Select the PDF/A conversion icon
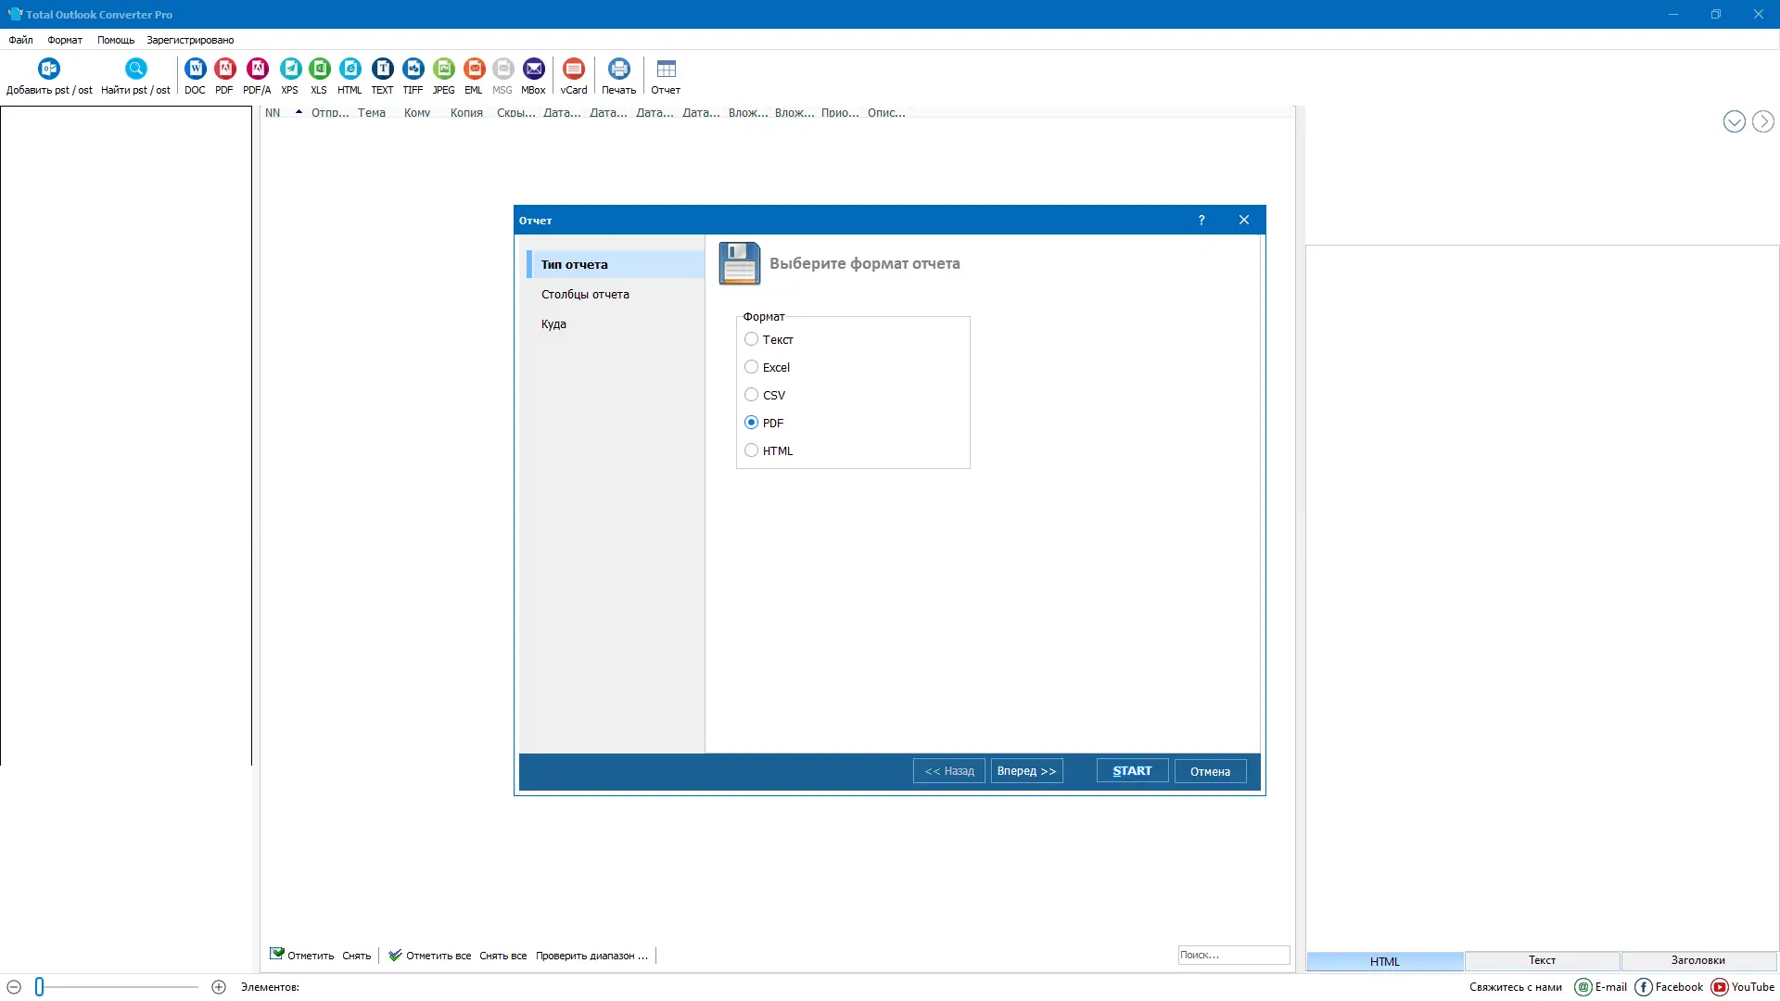The image size is (1780, 1001). pos(257,70)
